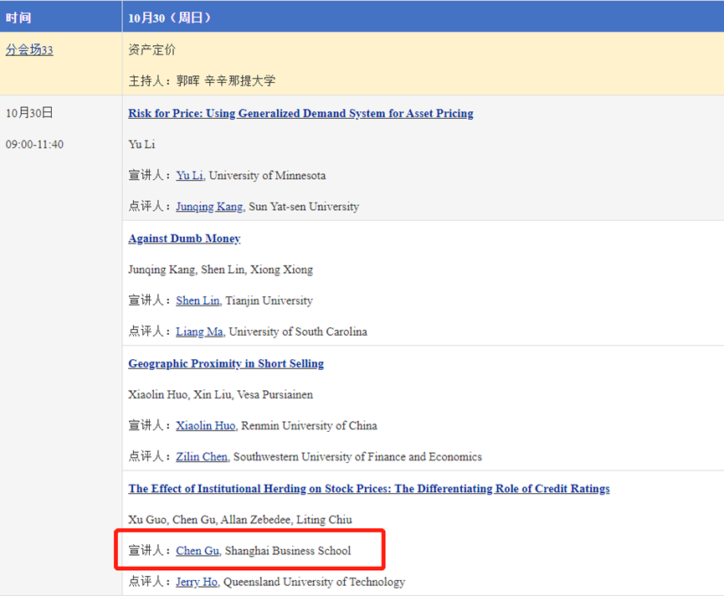724x596 pixels.
Task: Open presenter Chen Gu's link
Action: [198, 551]
